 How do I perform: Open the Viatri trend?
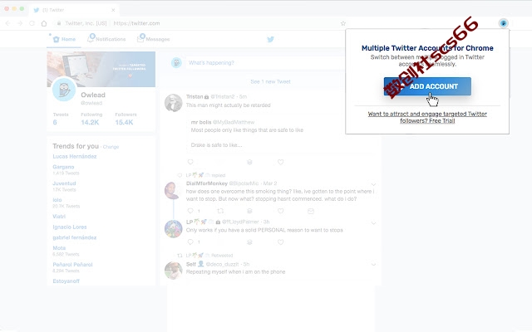click(59, 217)
